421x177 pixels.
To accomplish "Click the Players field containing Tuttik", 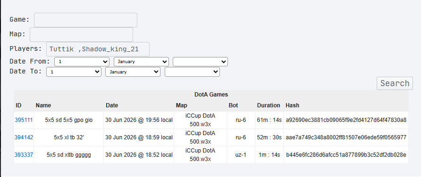I will 98,49.
